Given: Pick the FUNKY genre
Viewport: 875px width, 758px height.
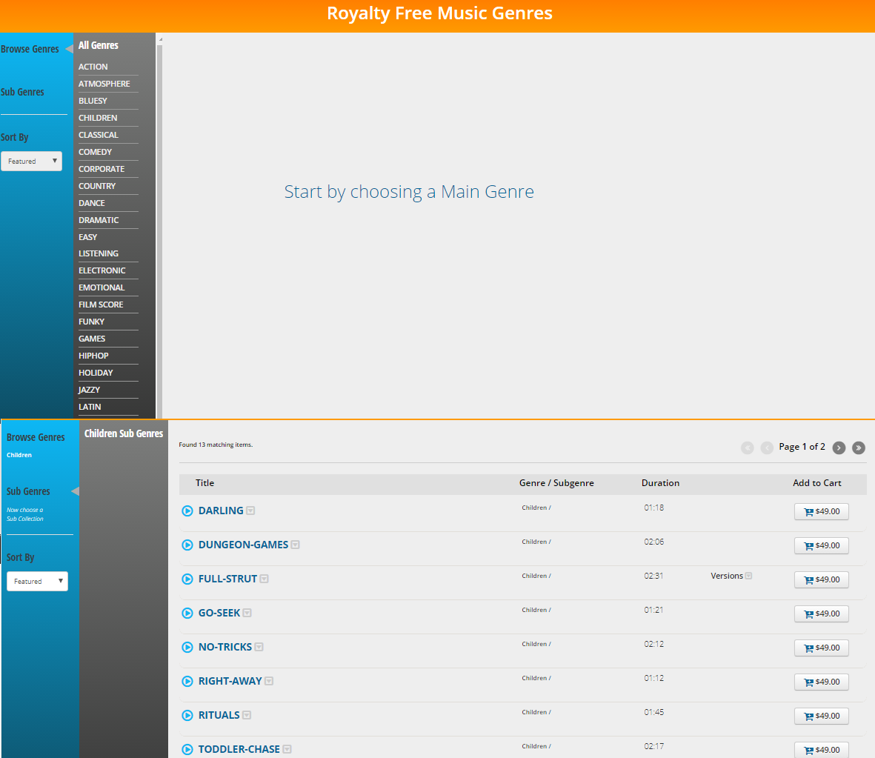Looking at the screenshot, I should tap(92, 322).
